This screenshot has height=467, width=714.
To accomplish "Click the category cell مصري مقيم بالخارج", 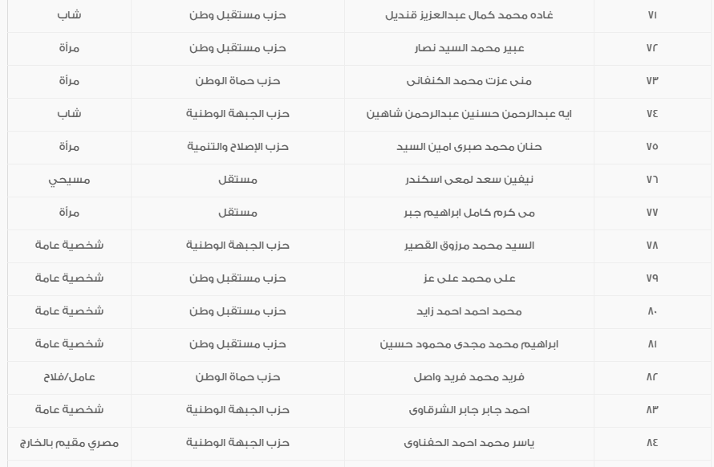I will (69, 443).
